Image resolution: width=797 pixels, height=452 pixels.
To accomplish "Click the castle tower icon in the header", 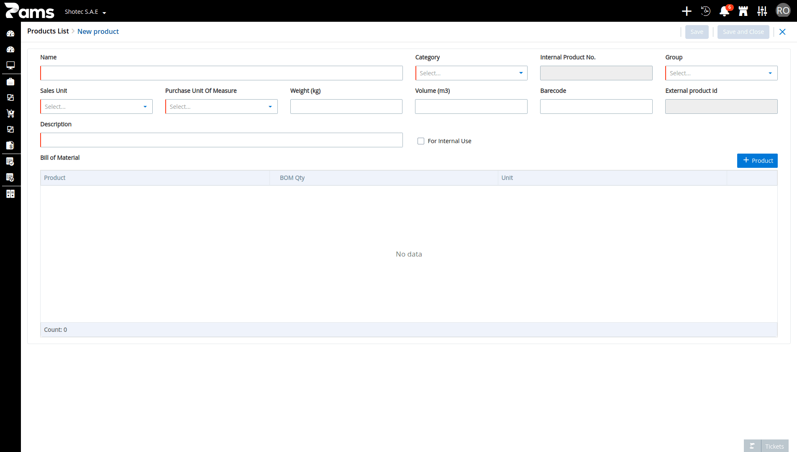I will pyautogui.click(x=743, y=11).
